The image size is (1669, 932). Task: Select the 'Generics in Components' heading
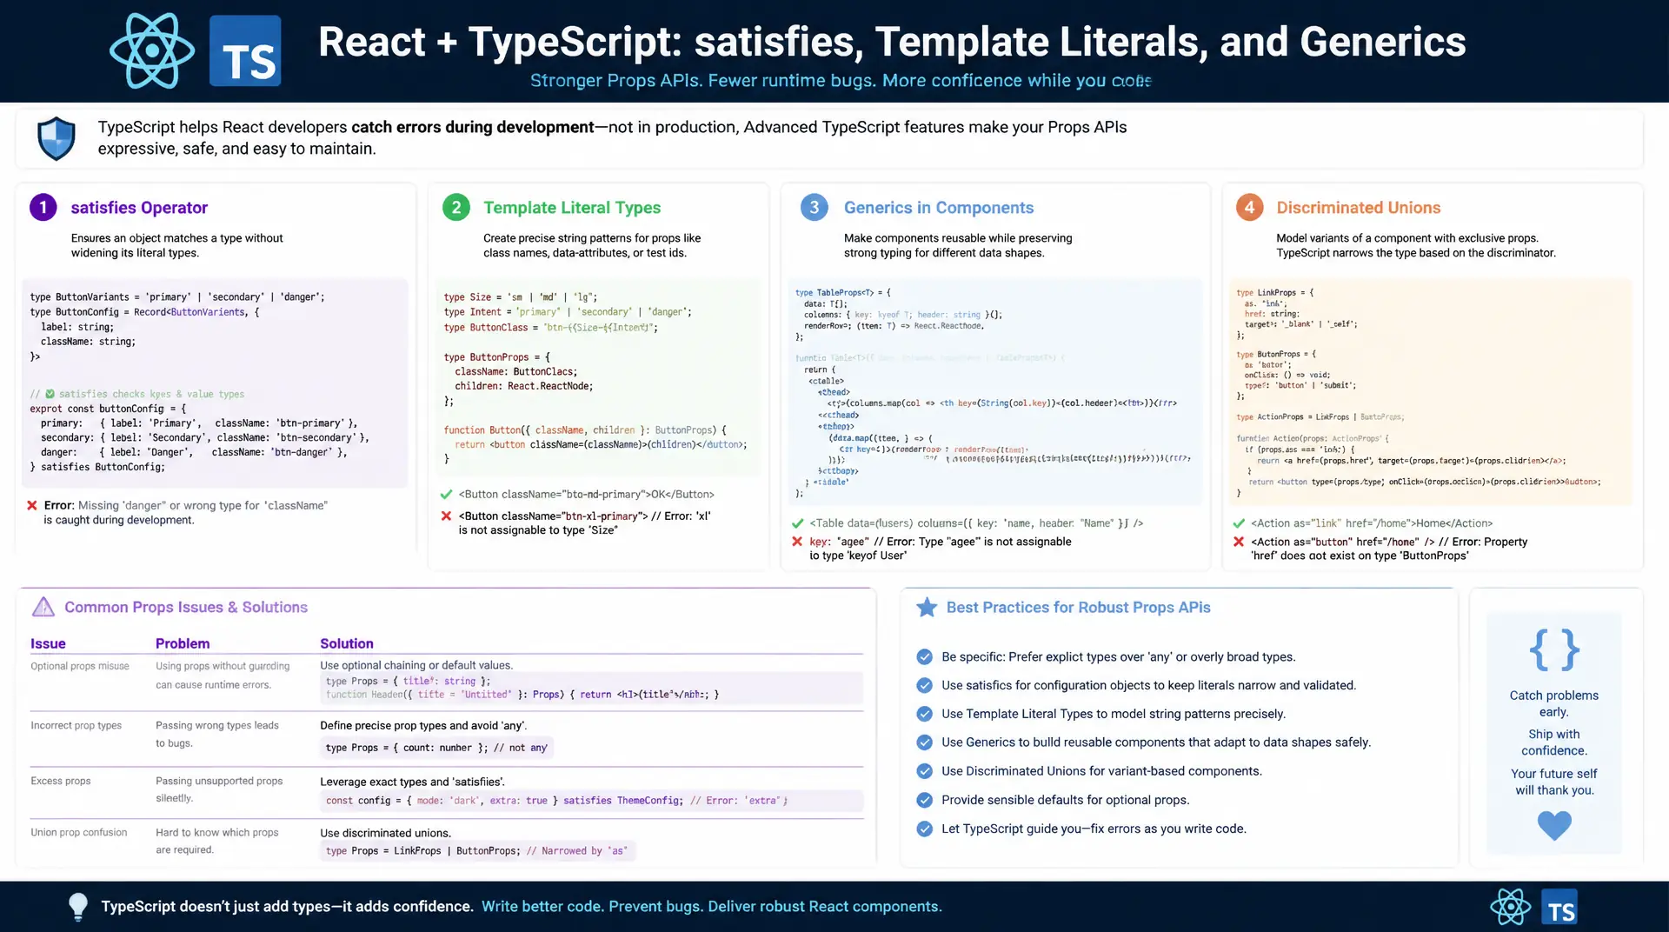tap(939, 208)
